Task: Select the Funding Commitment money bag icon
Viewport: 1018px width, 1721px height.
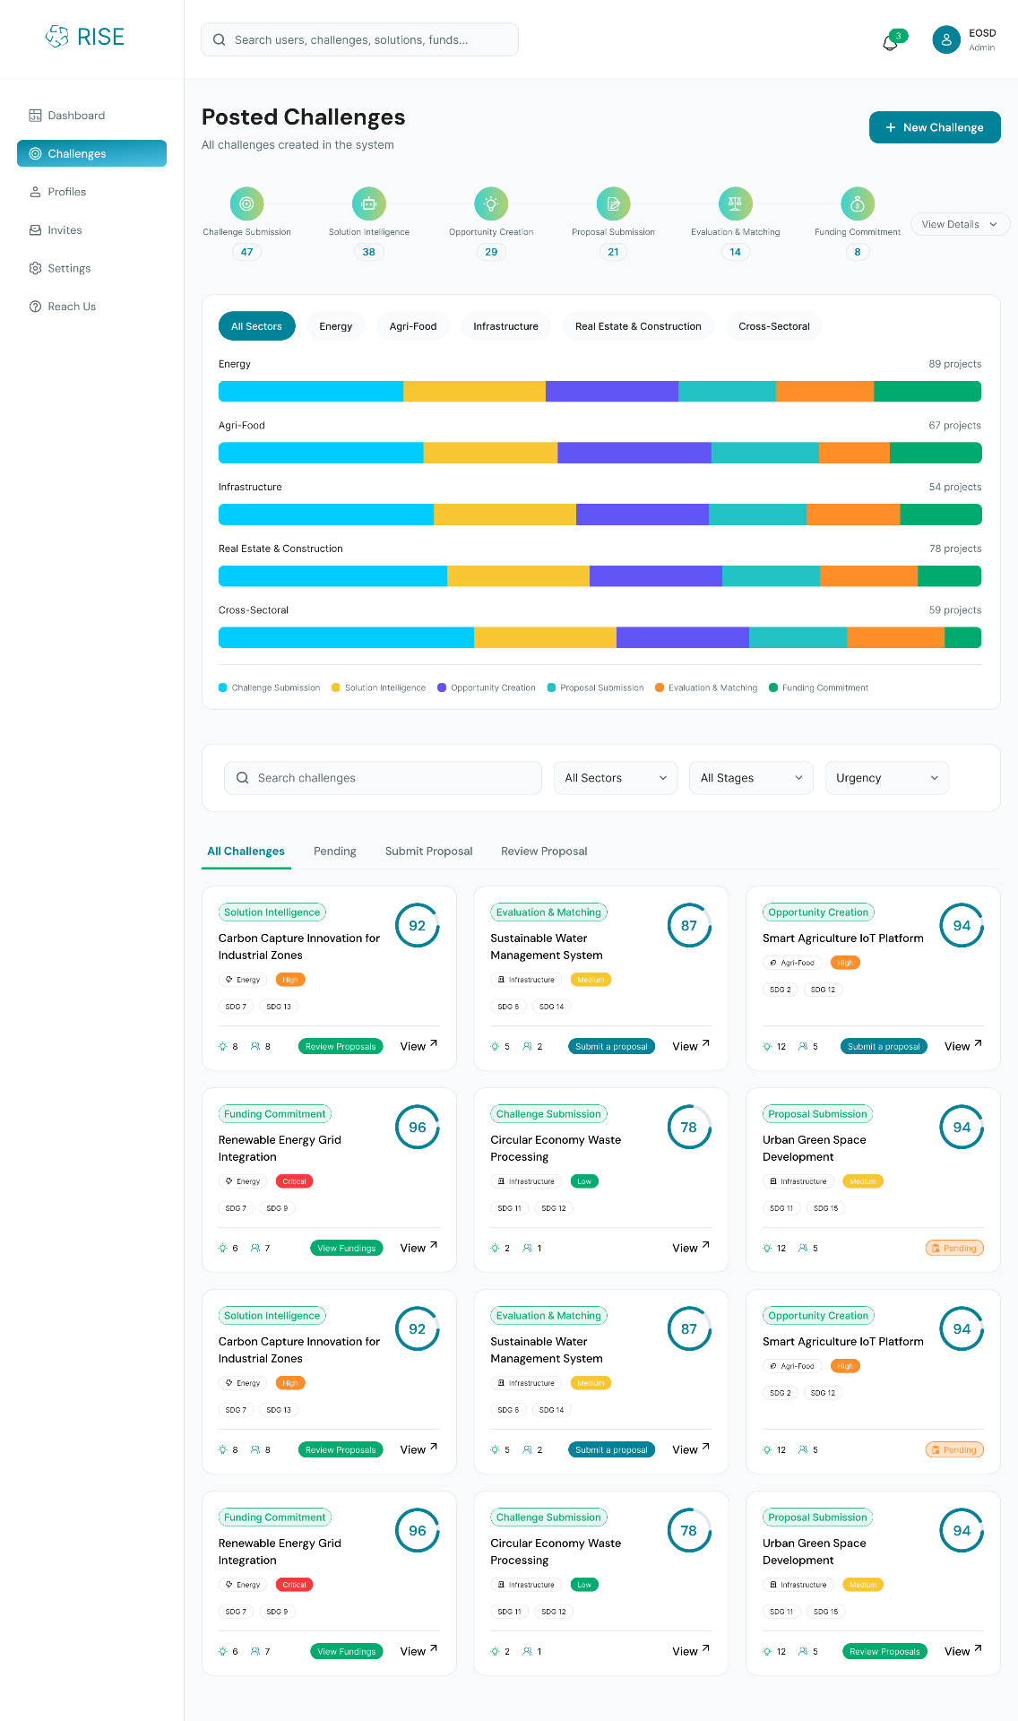Action: [x=858, y=203]
